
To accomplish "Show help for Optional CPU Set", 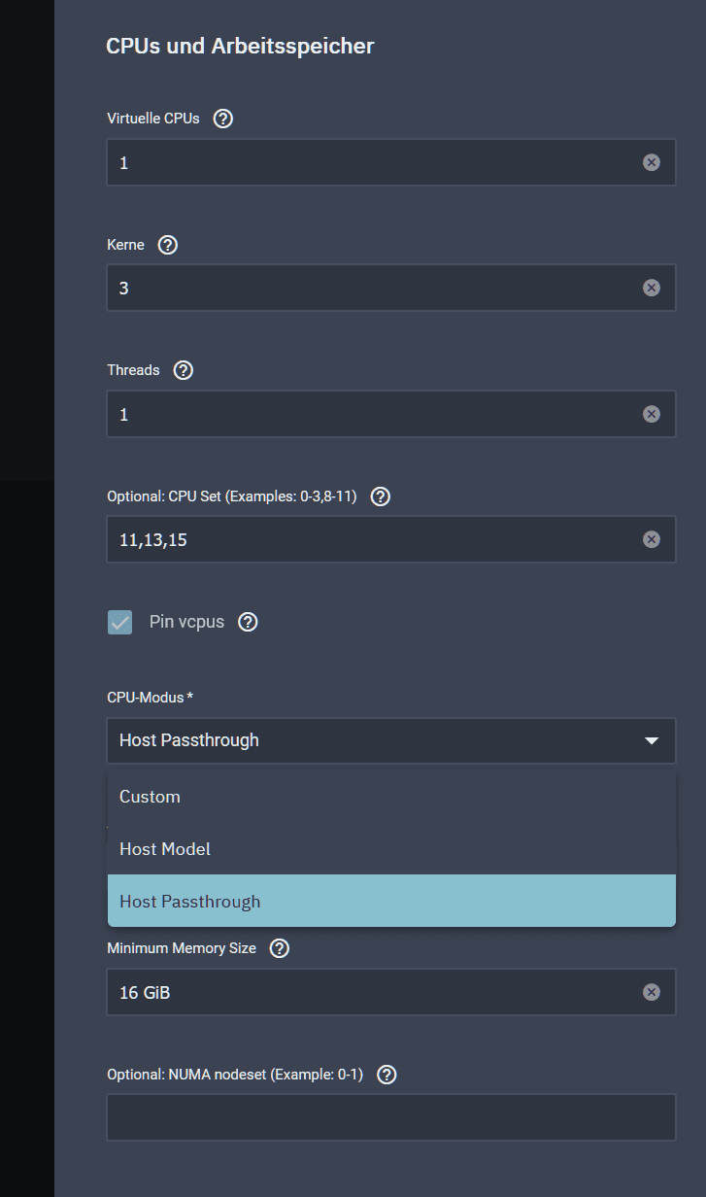I will pos(381,496).
